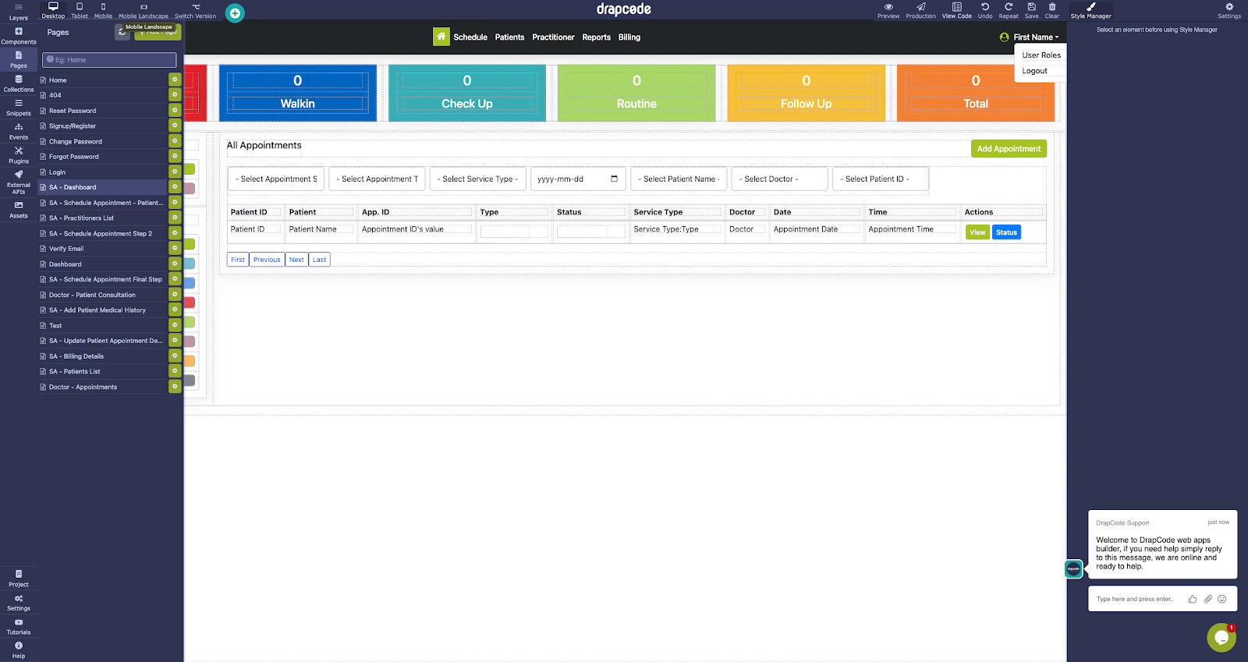Open Billing in canvas navbar
Image resolution: width=1248 pixels, height=662 pixels.
click(629, 37)
